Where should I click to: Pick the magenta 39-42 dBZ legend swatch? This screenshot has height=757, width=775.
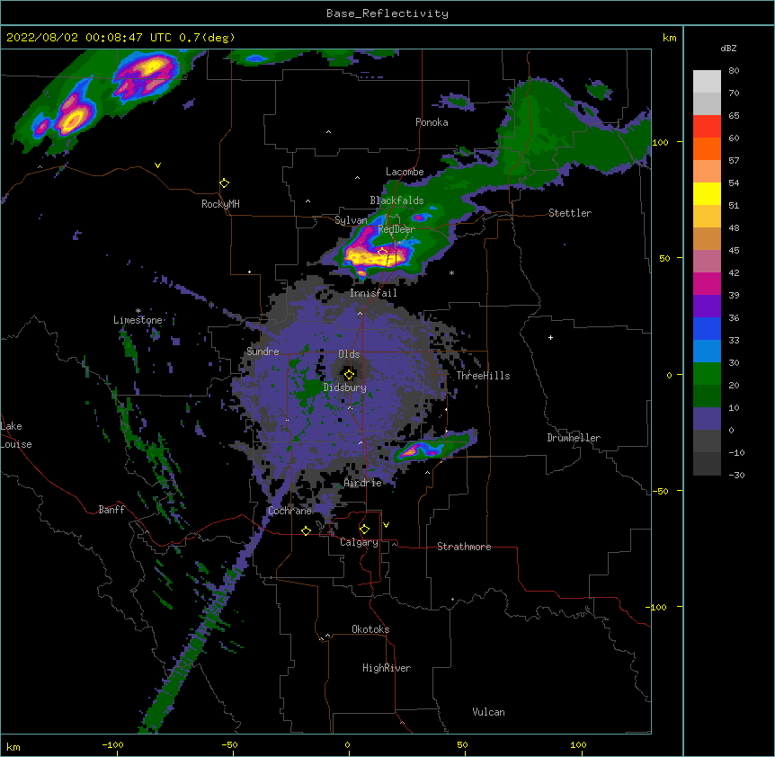707,283
